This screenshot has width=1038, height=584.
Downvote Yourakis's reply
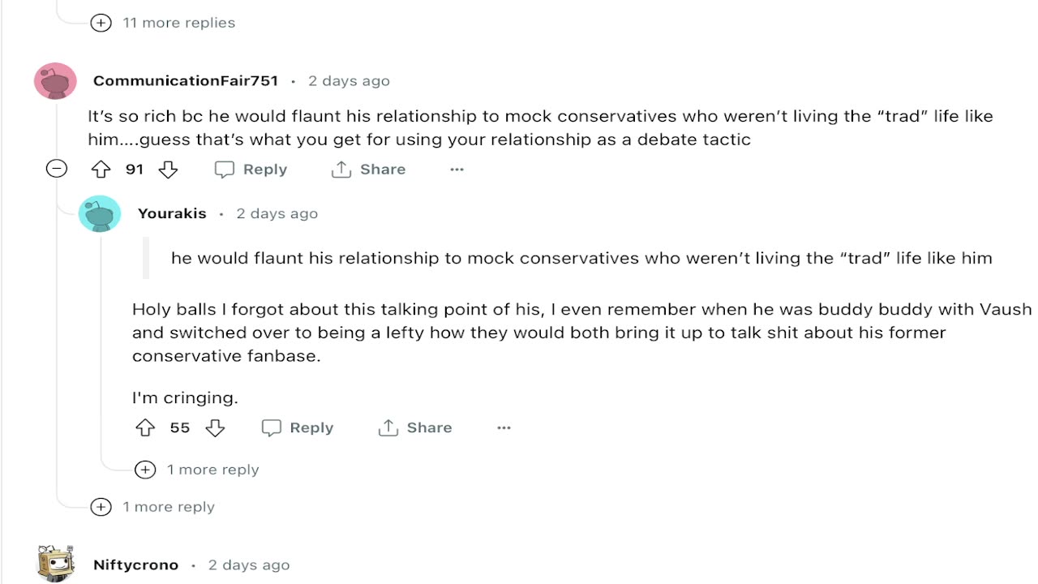[215, 427]
